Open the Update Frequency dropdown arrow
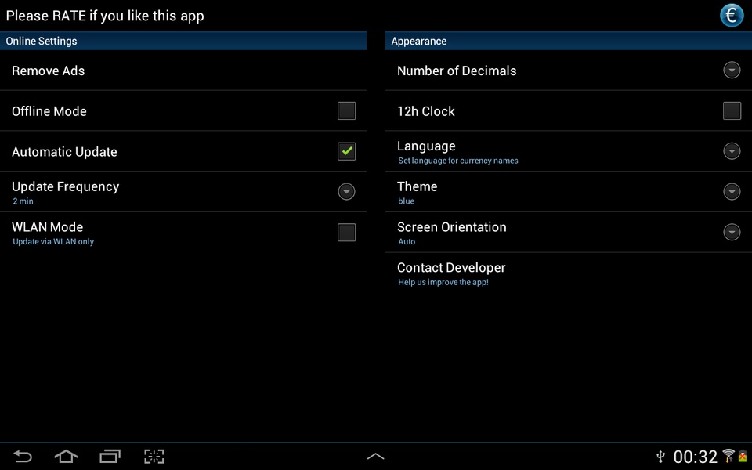 click(346, 192)
